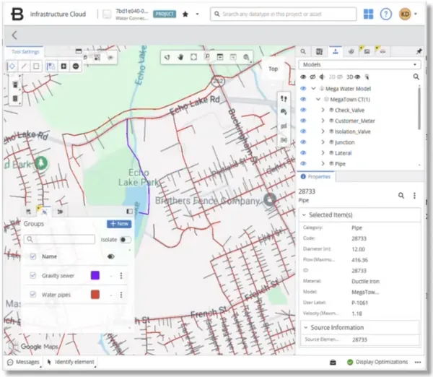This screenshot has height=377, width=433.
Task: Uncheck the Gravity sewer checkbox
Action: pyautogui.click(x=33, y=275)
